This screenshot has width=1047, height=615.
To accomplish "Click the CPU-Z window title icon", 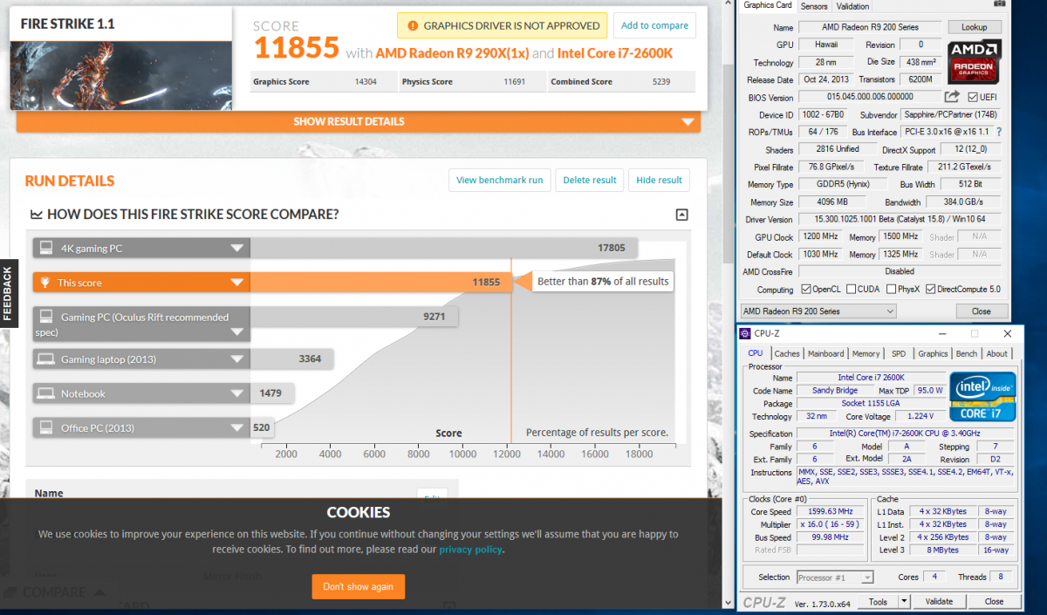I will [x=745, y=333].
